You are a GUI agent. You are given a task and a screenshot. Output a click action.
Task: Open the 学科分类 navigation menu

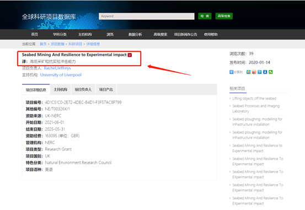click(60, 34)
